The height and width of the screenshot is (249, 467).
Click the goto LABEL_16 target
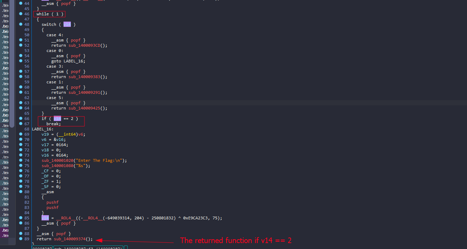(x=74, y=61)
